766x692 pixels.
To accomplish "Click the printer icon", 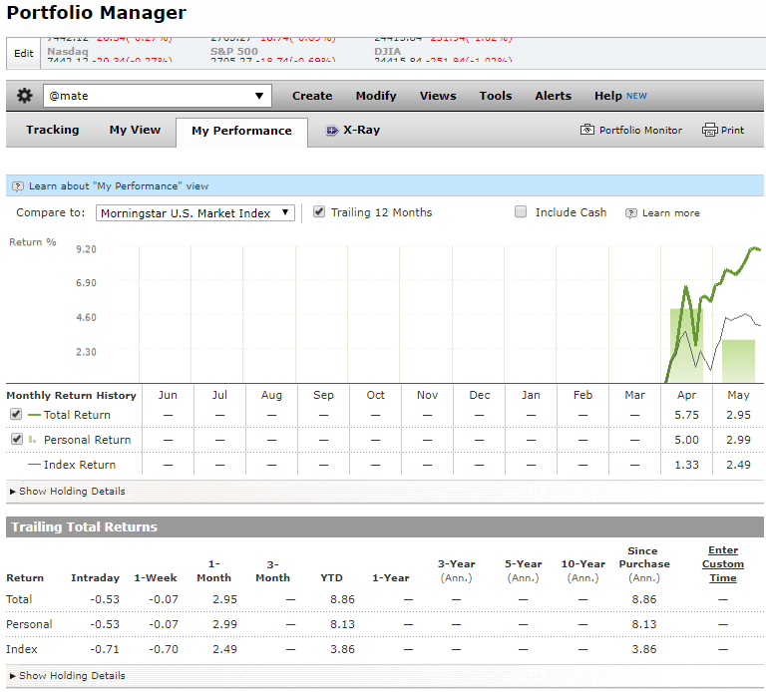I will (x=710, y=130).
